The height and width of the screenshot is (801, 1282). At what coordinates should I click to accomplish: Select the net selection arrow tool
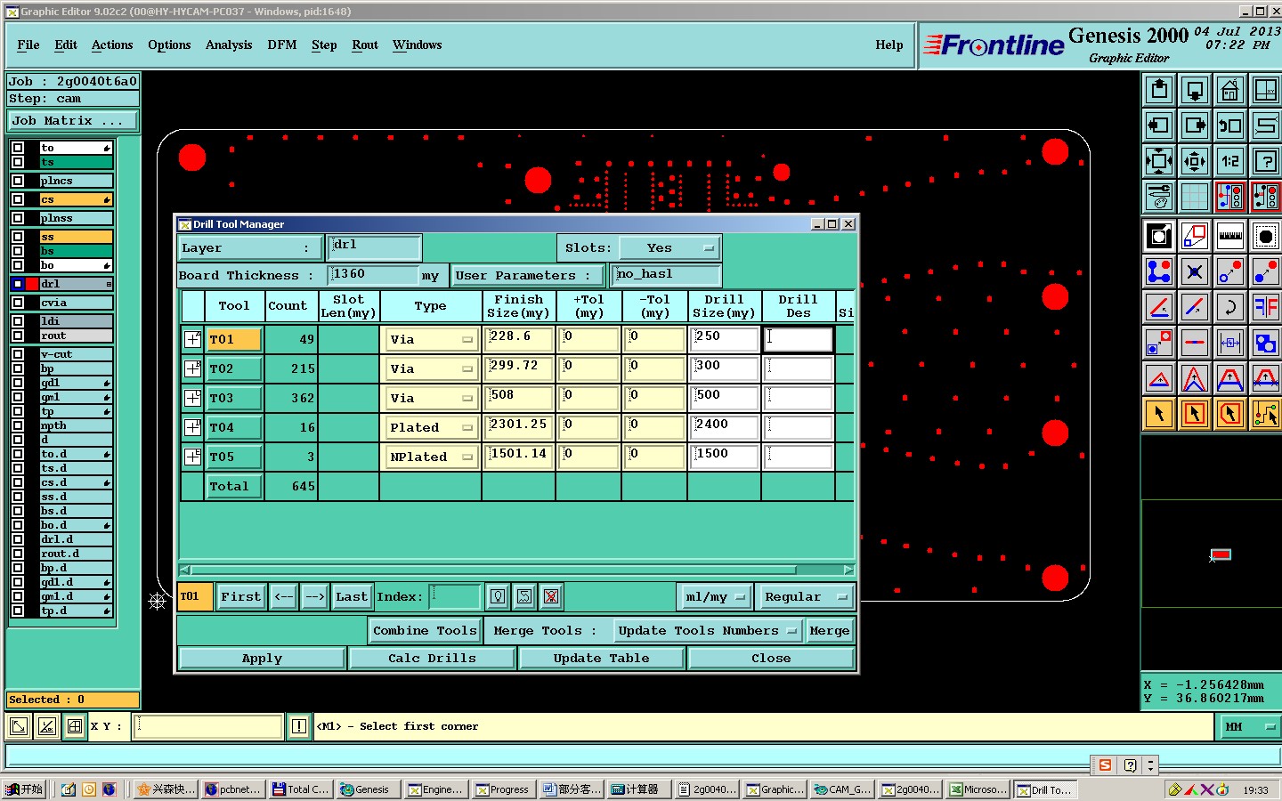pos(1265,414)
